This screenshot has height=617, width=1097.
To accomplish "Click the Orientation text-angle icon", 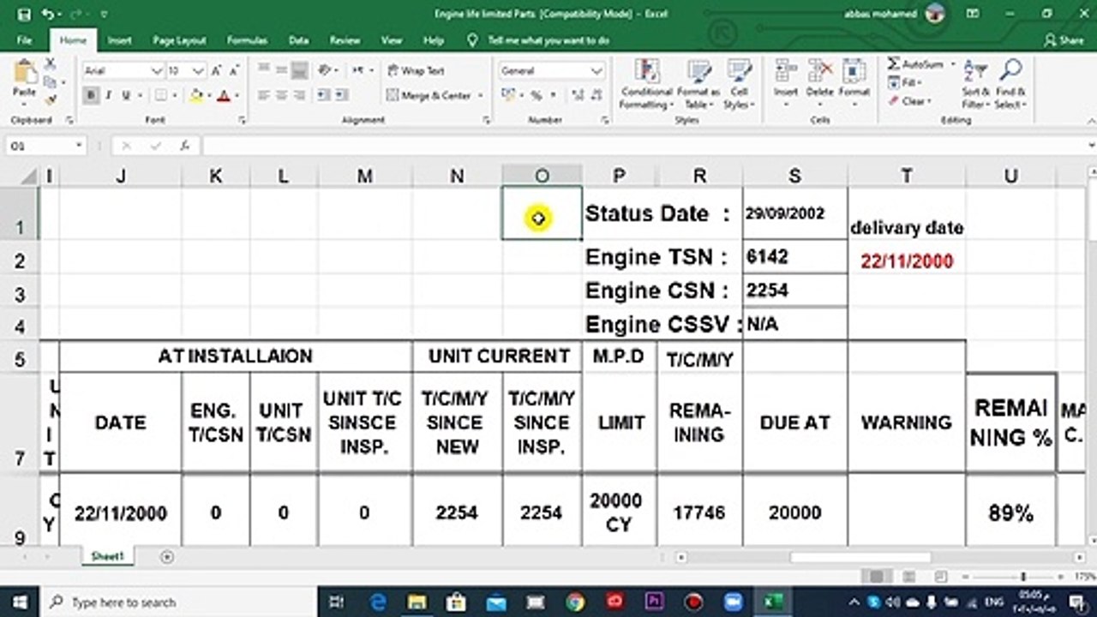I will (325, 71).
